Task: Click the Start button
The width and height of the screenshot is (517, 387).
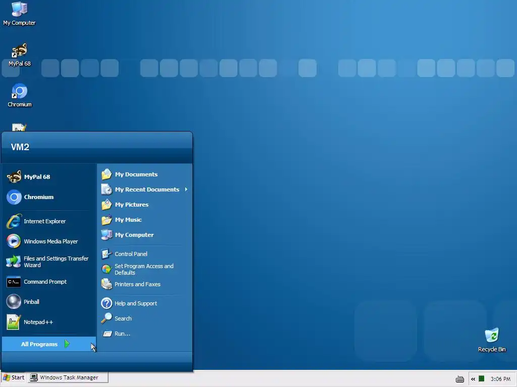Action: (x=14, y=377)
